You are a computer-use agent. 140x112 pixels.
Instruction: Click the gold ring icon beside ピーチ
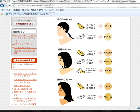81,26
